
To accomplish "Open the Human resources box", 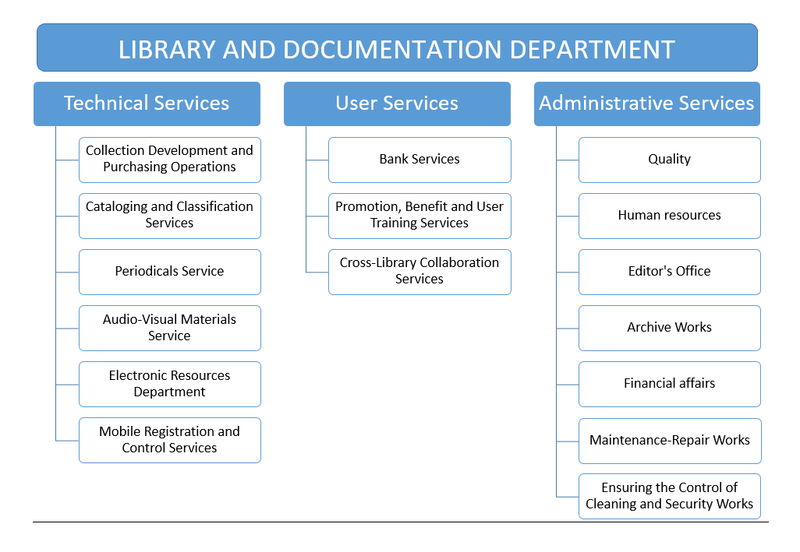I will [x=669, y=216].
